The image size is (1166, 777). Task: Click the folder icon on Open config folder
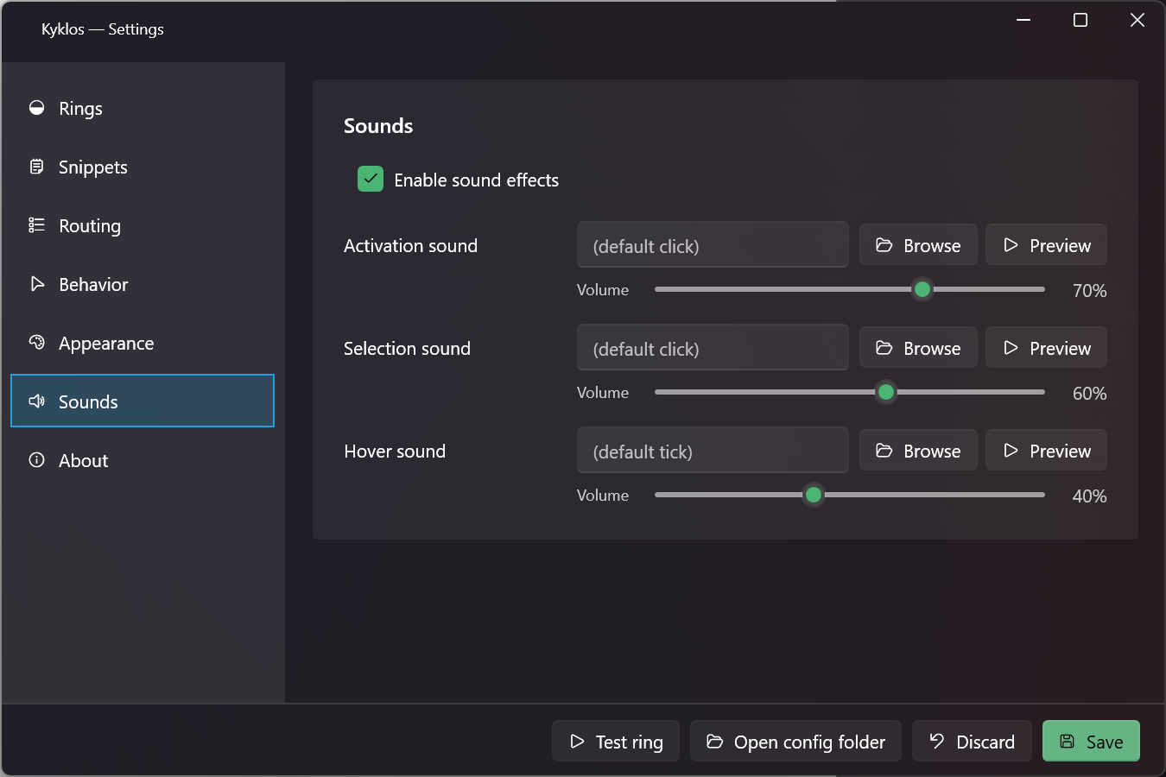point(714,742)
